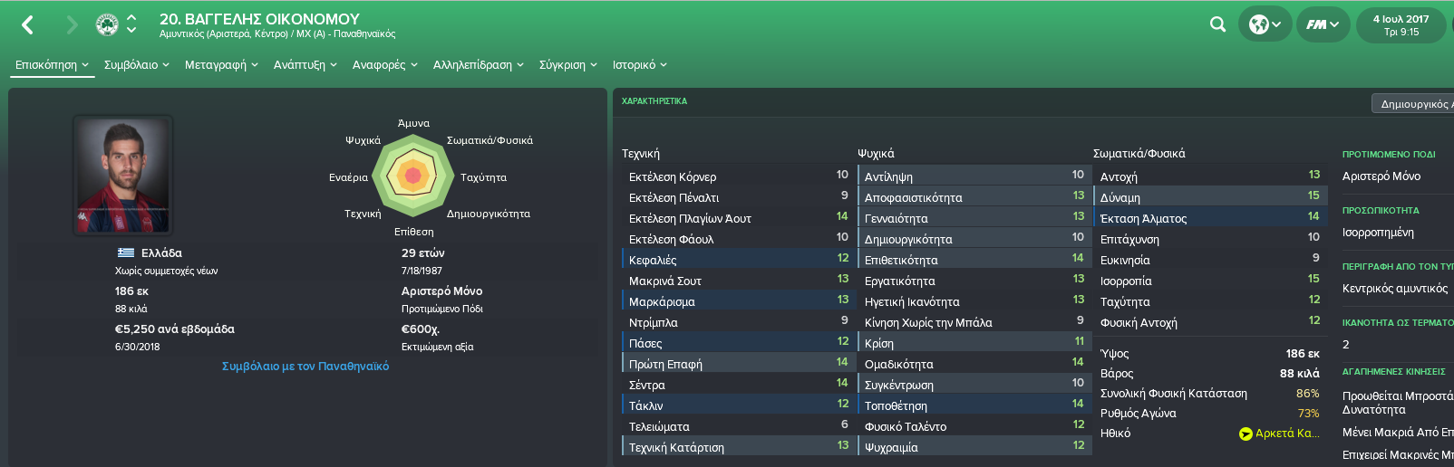Click the Δημιουργικός role button
1454x467 pixels.
point(1413,104)
